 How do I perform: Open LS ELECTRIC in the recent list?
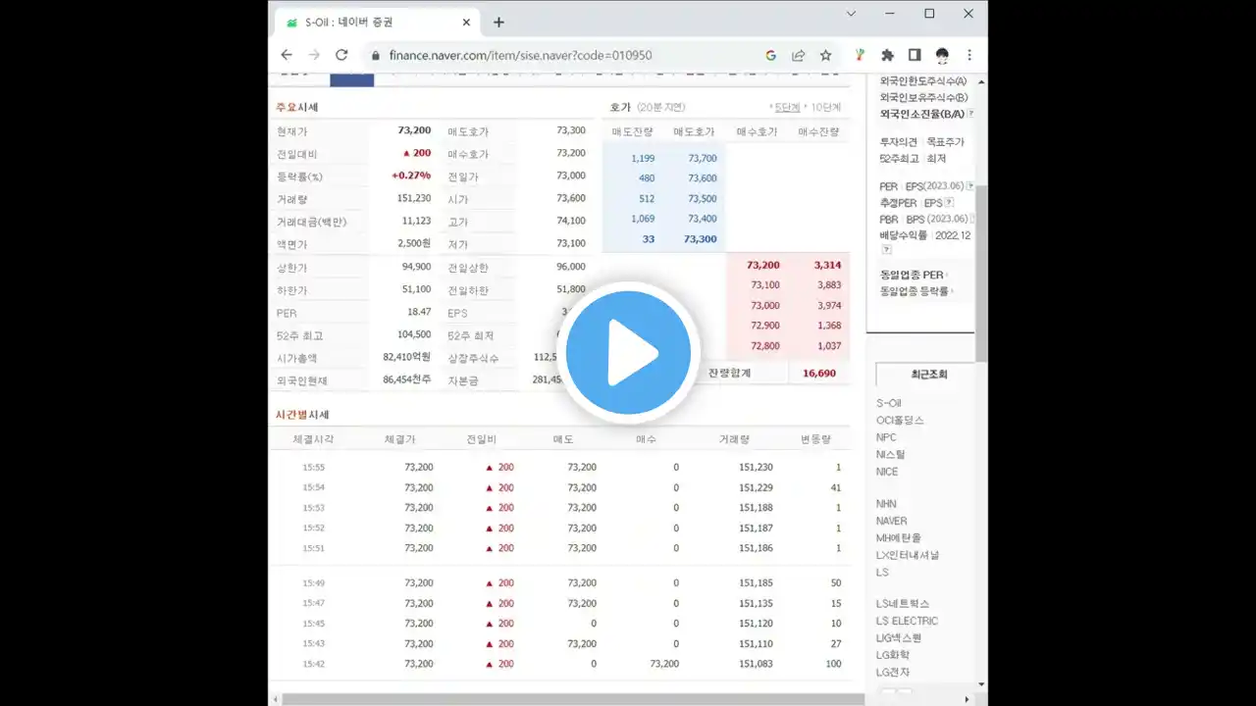click(x=908, y=621)
